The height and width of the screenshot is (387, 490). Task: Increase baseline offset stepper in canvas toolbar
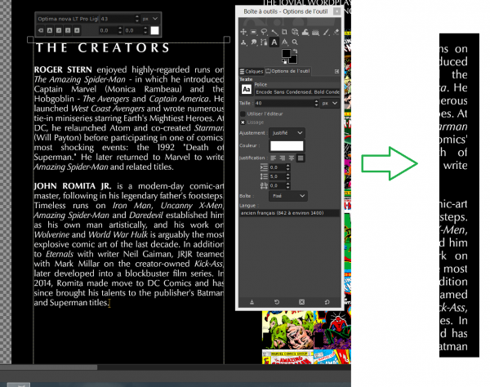tap(120, 29)
